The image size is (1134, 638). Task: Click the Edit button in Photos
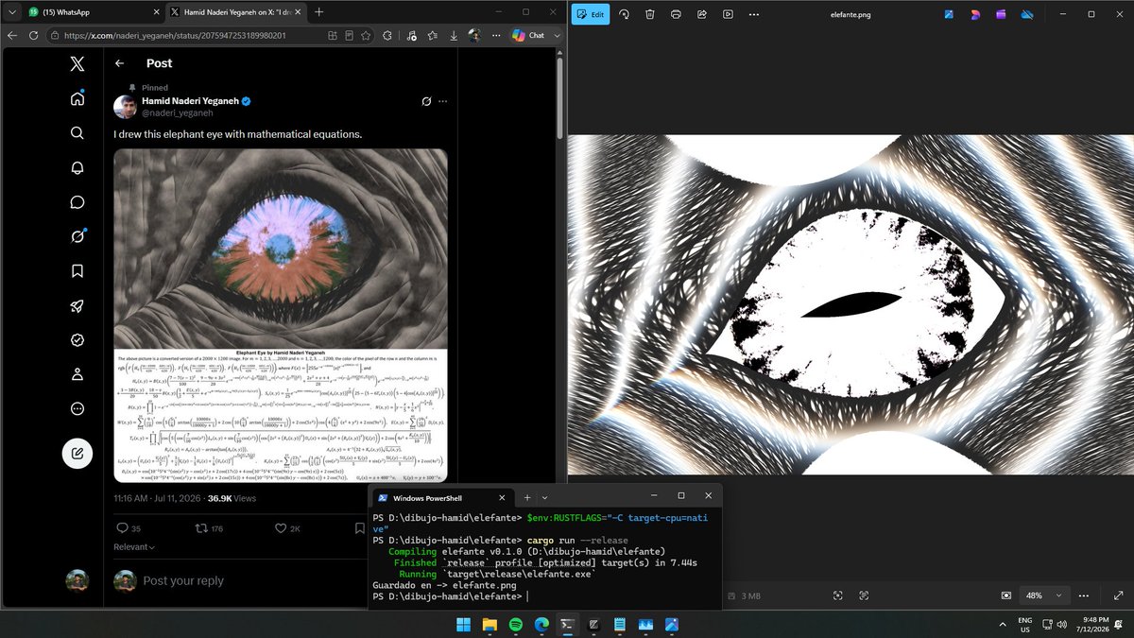[591, 14]
